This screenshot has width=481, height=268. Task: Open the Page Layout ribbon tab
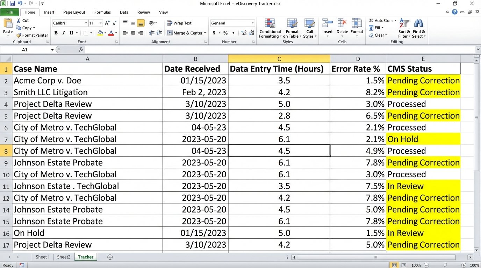click(74, 12)
